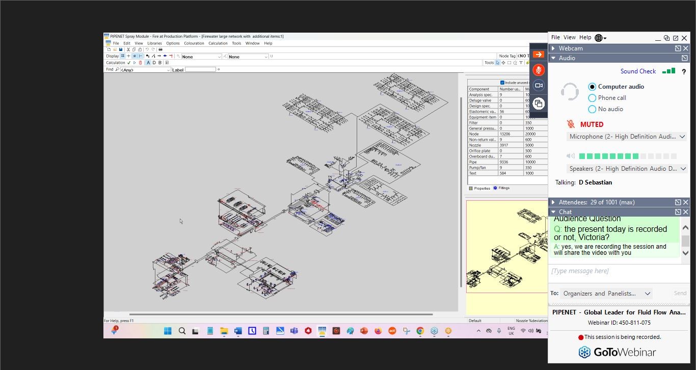Click the red muted microphone button
696x370 pixels.
[539, 70]
